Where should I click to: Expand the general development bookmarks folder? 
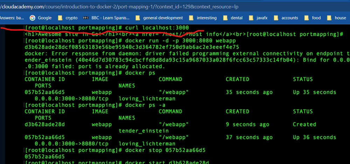pyautogui.click(x=159, y=18)
